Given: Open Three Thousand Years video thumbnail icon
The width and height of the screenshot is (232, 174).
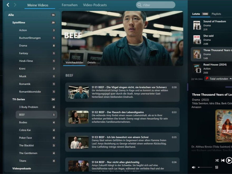Looking at the screenshot, I should 197,54.
